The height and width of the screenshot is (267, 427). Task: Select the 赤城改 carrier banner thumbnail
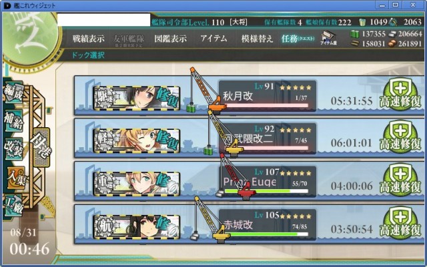[136, 227]
